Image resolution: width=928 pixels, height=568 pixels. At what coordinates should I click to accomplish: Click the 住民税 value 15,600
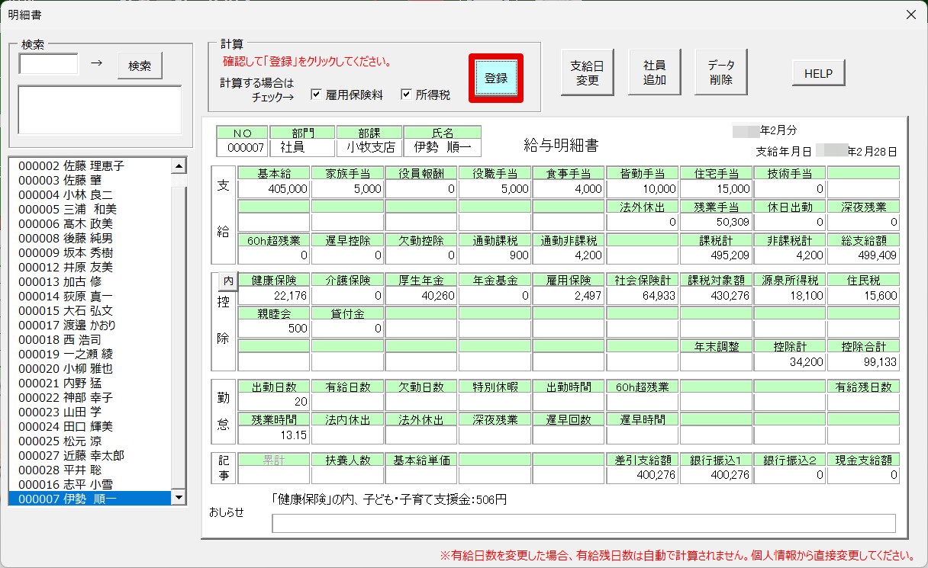point(863,295)
